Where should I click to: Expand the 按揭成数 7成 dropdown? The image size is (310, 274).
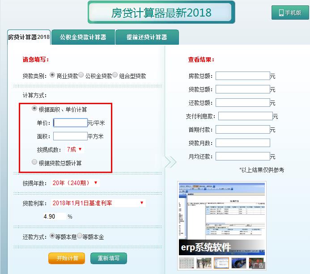[75, 150]
